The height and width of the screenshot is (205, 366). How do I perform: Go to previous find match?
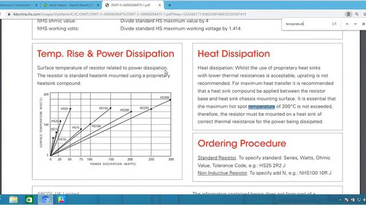(347, 24)
